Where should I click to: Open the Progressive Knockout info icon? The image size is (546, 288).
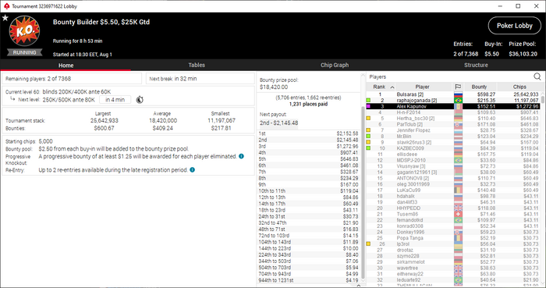(241, 156)
